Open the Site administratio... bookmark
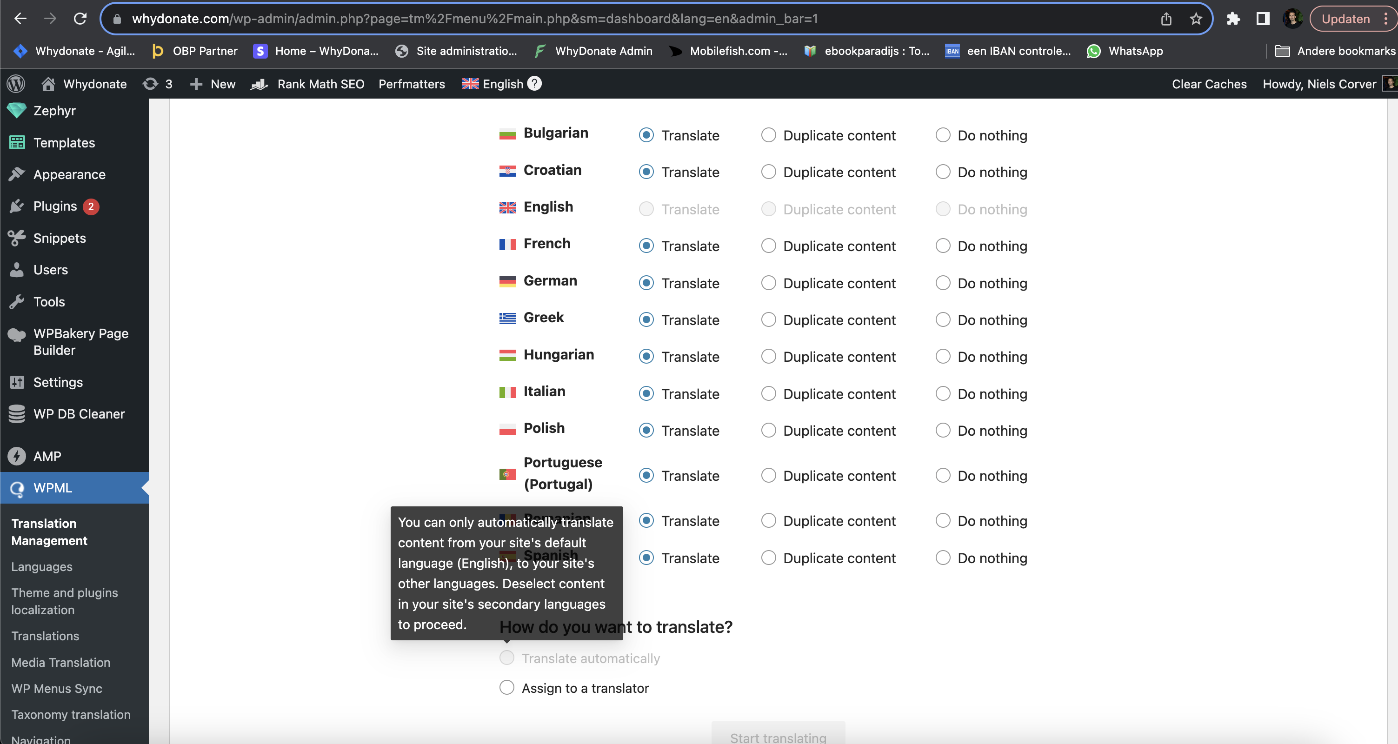Screen dimensions: 1398x744 (456, 51)
